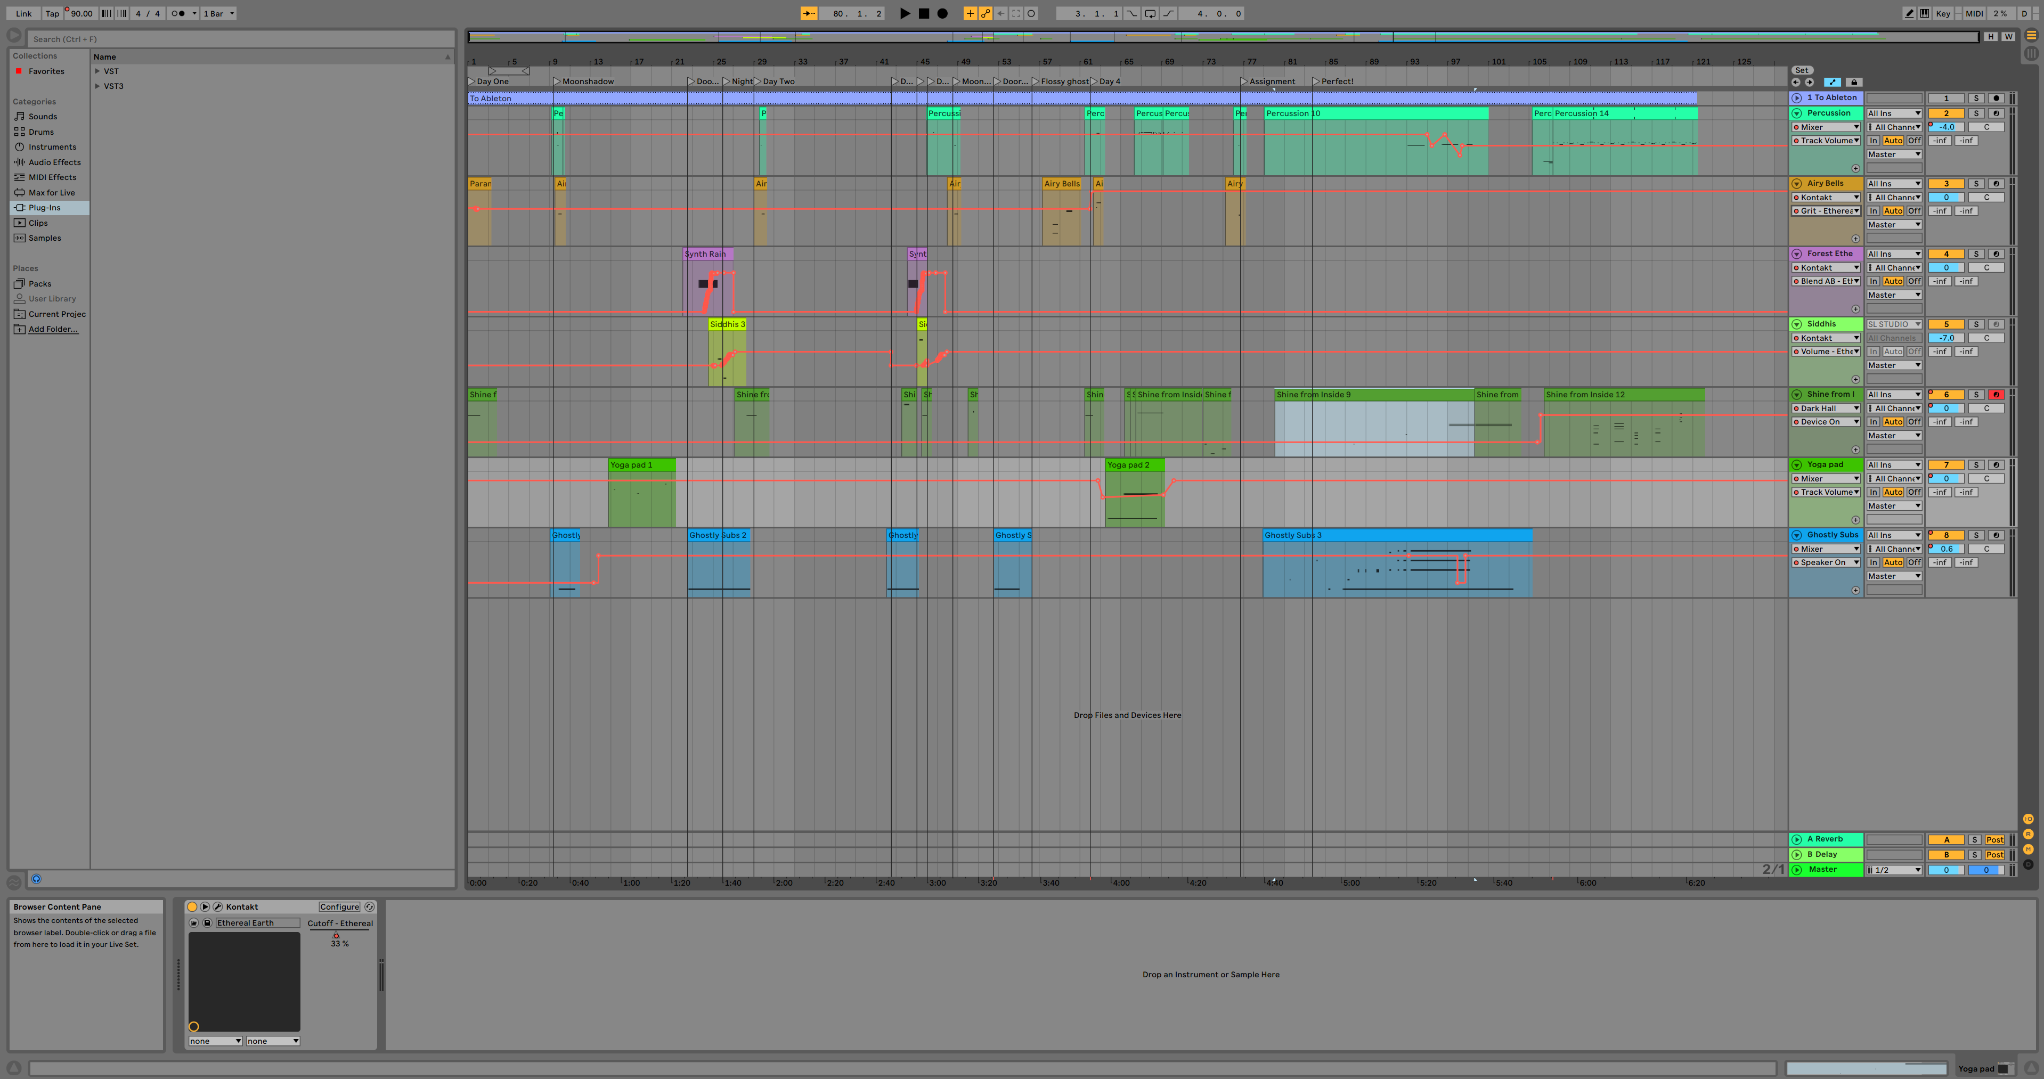
Task: Click the Tap tempo button
Action: (x=52, y=13)
